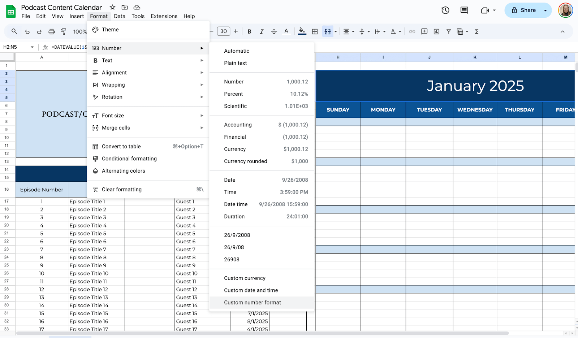Open the borders icon in toolbar
Viewport: 578px width, 338px height.
tap(315, 32)
